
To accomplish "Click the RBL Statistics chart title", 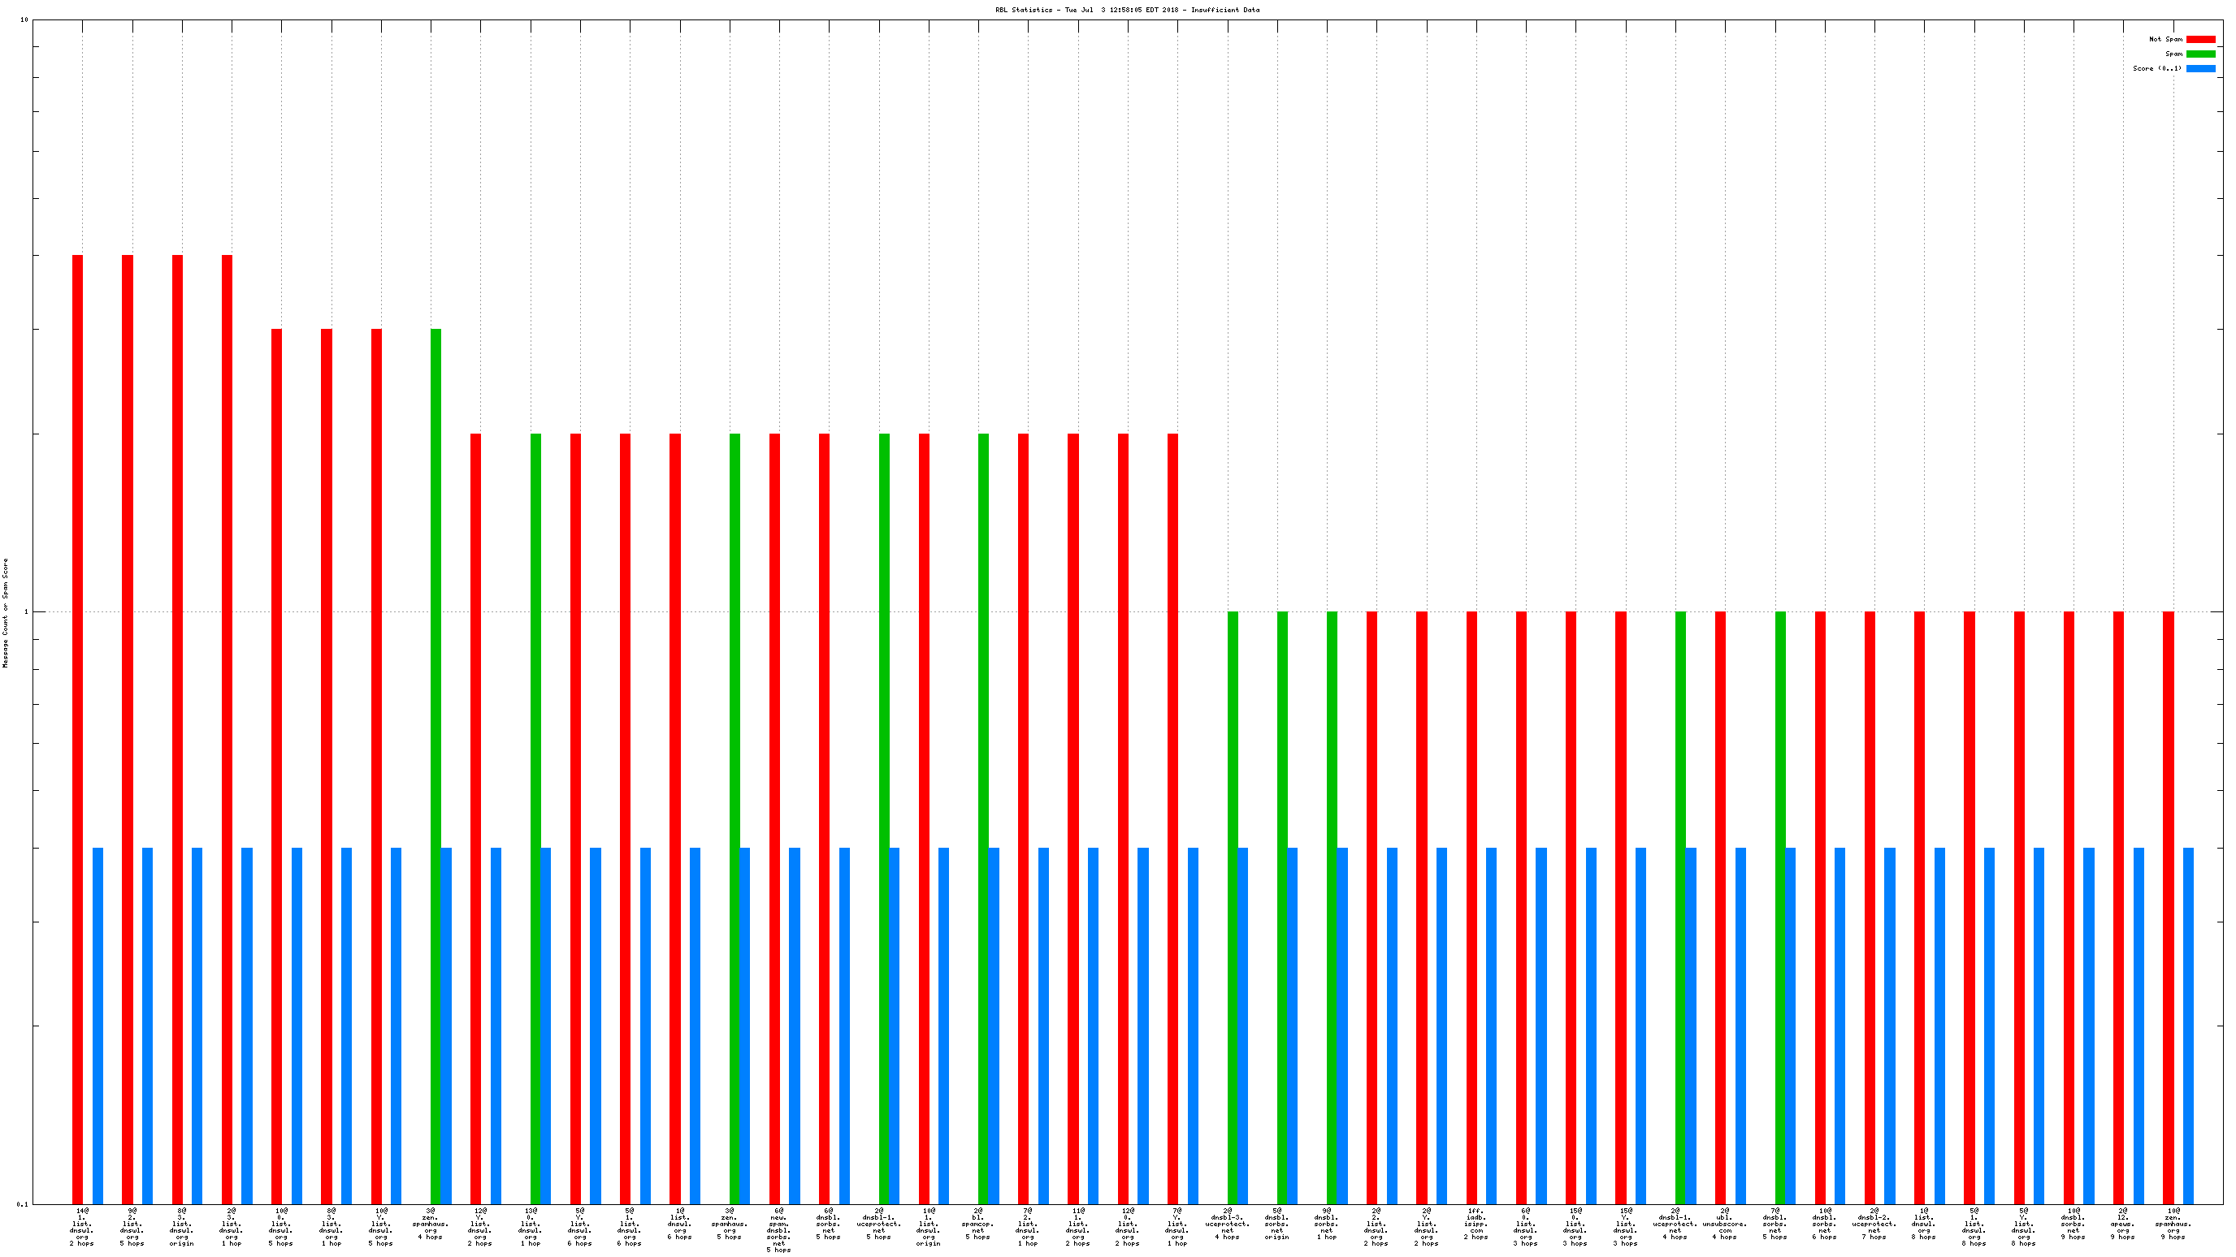I will pos(1127,11).
